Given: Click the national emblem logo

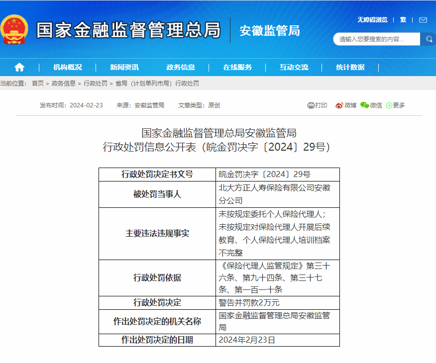Looking at the screenshot, I should 15,30.
